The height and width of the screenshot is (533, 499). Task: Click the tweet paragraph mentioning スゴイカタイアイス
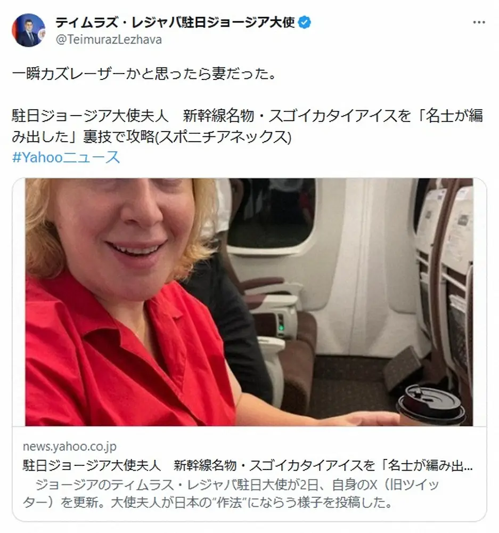[x=247, y=126]
